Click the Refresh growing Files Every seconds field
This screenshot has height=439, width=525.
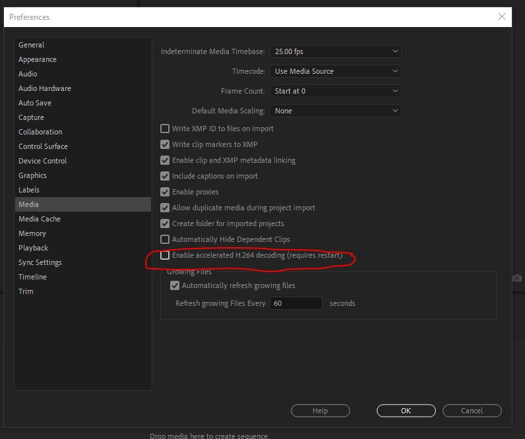coord(296,303)
